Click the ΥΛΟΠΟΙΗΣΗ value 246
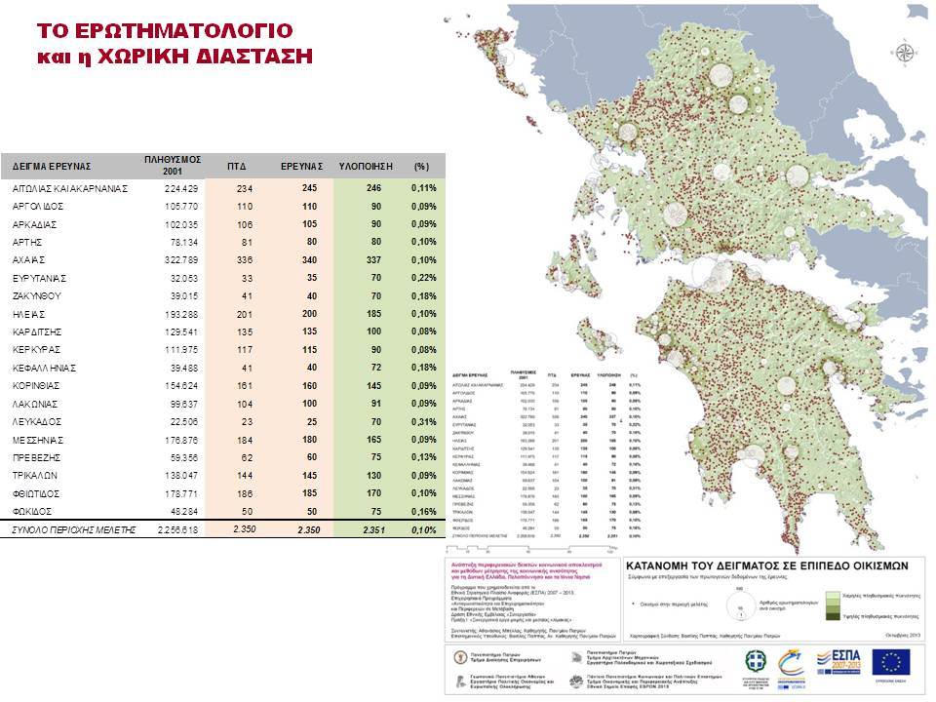The width and height of the screenshot is (936, 702). [x=373, y=188]
